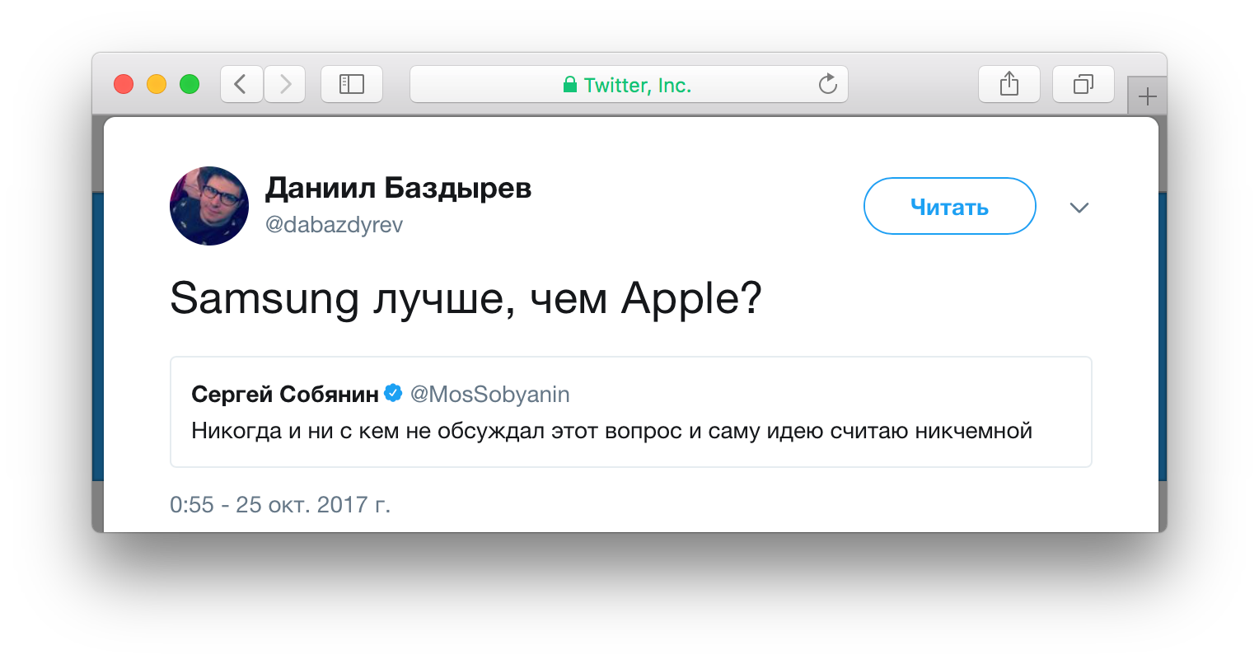Open the @dabazdyrev handle link
This screenshot has width=1259, height=664.
point(334,225)
